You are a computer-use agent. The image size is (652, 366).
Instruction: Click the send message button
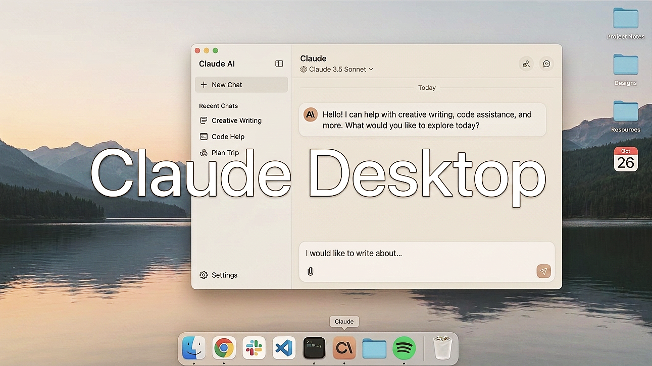(x=543, y=271)
